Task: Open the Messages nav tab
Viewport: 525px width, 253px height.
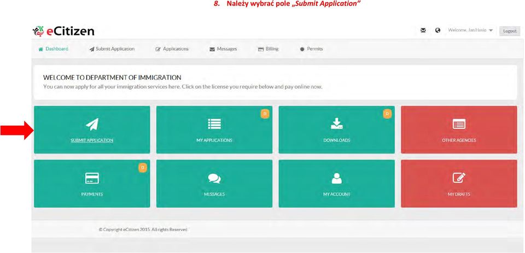Action: coord(223,49)
